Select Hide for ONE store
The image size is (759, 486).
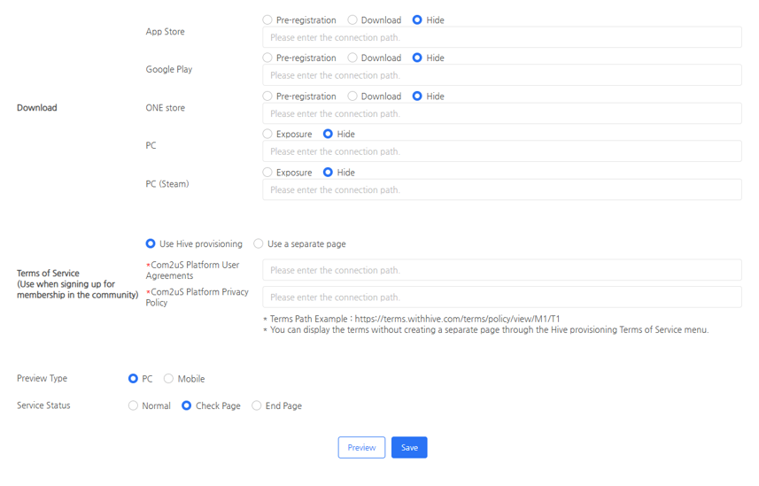(x=417, y=96)
